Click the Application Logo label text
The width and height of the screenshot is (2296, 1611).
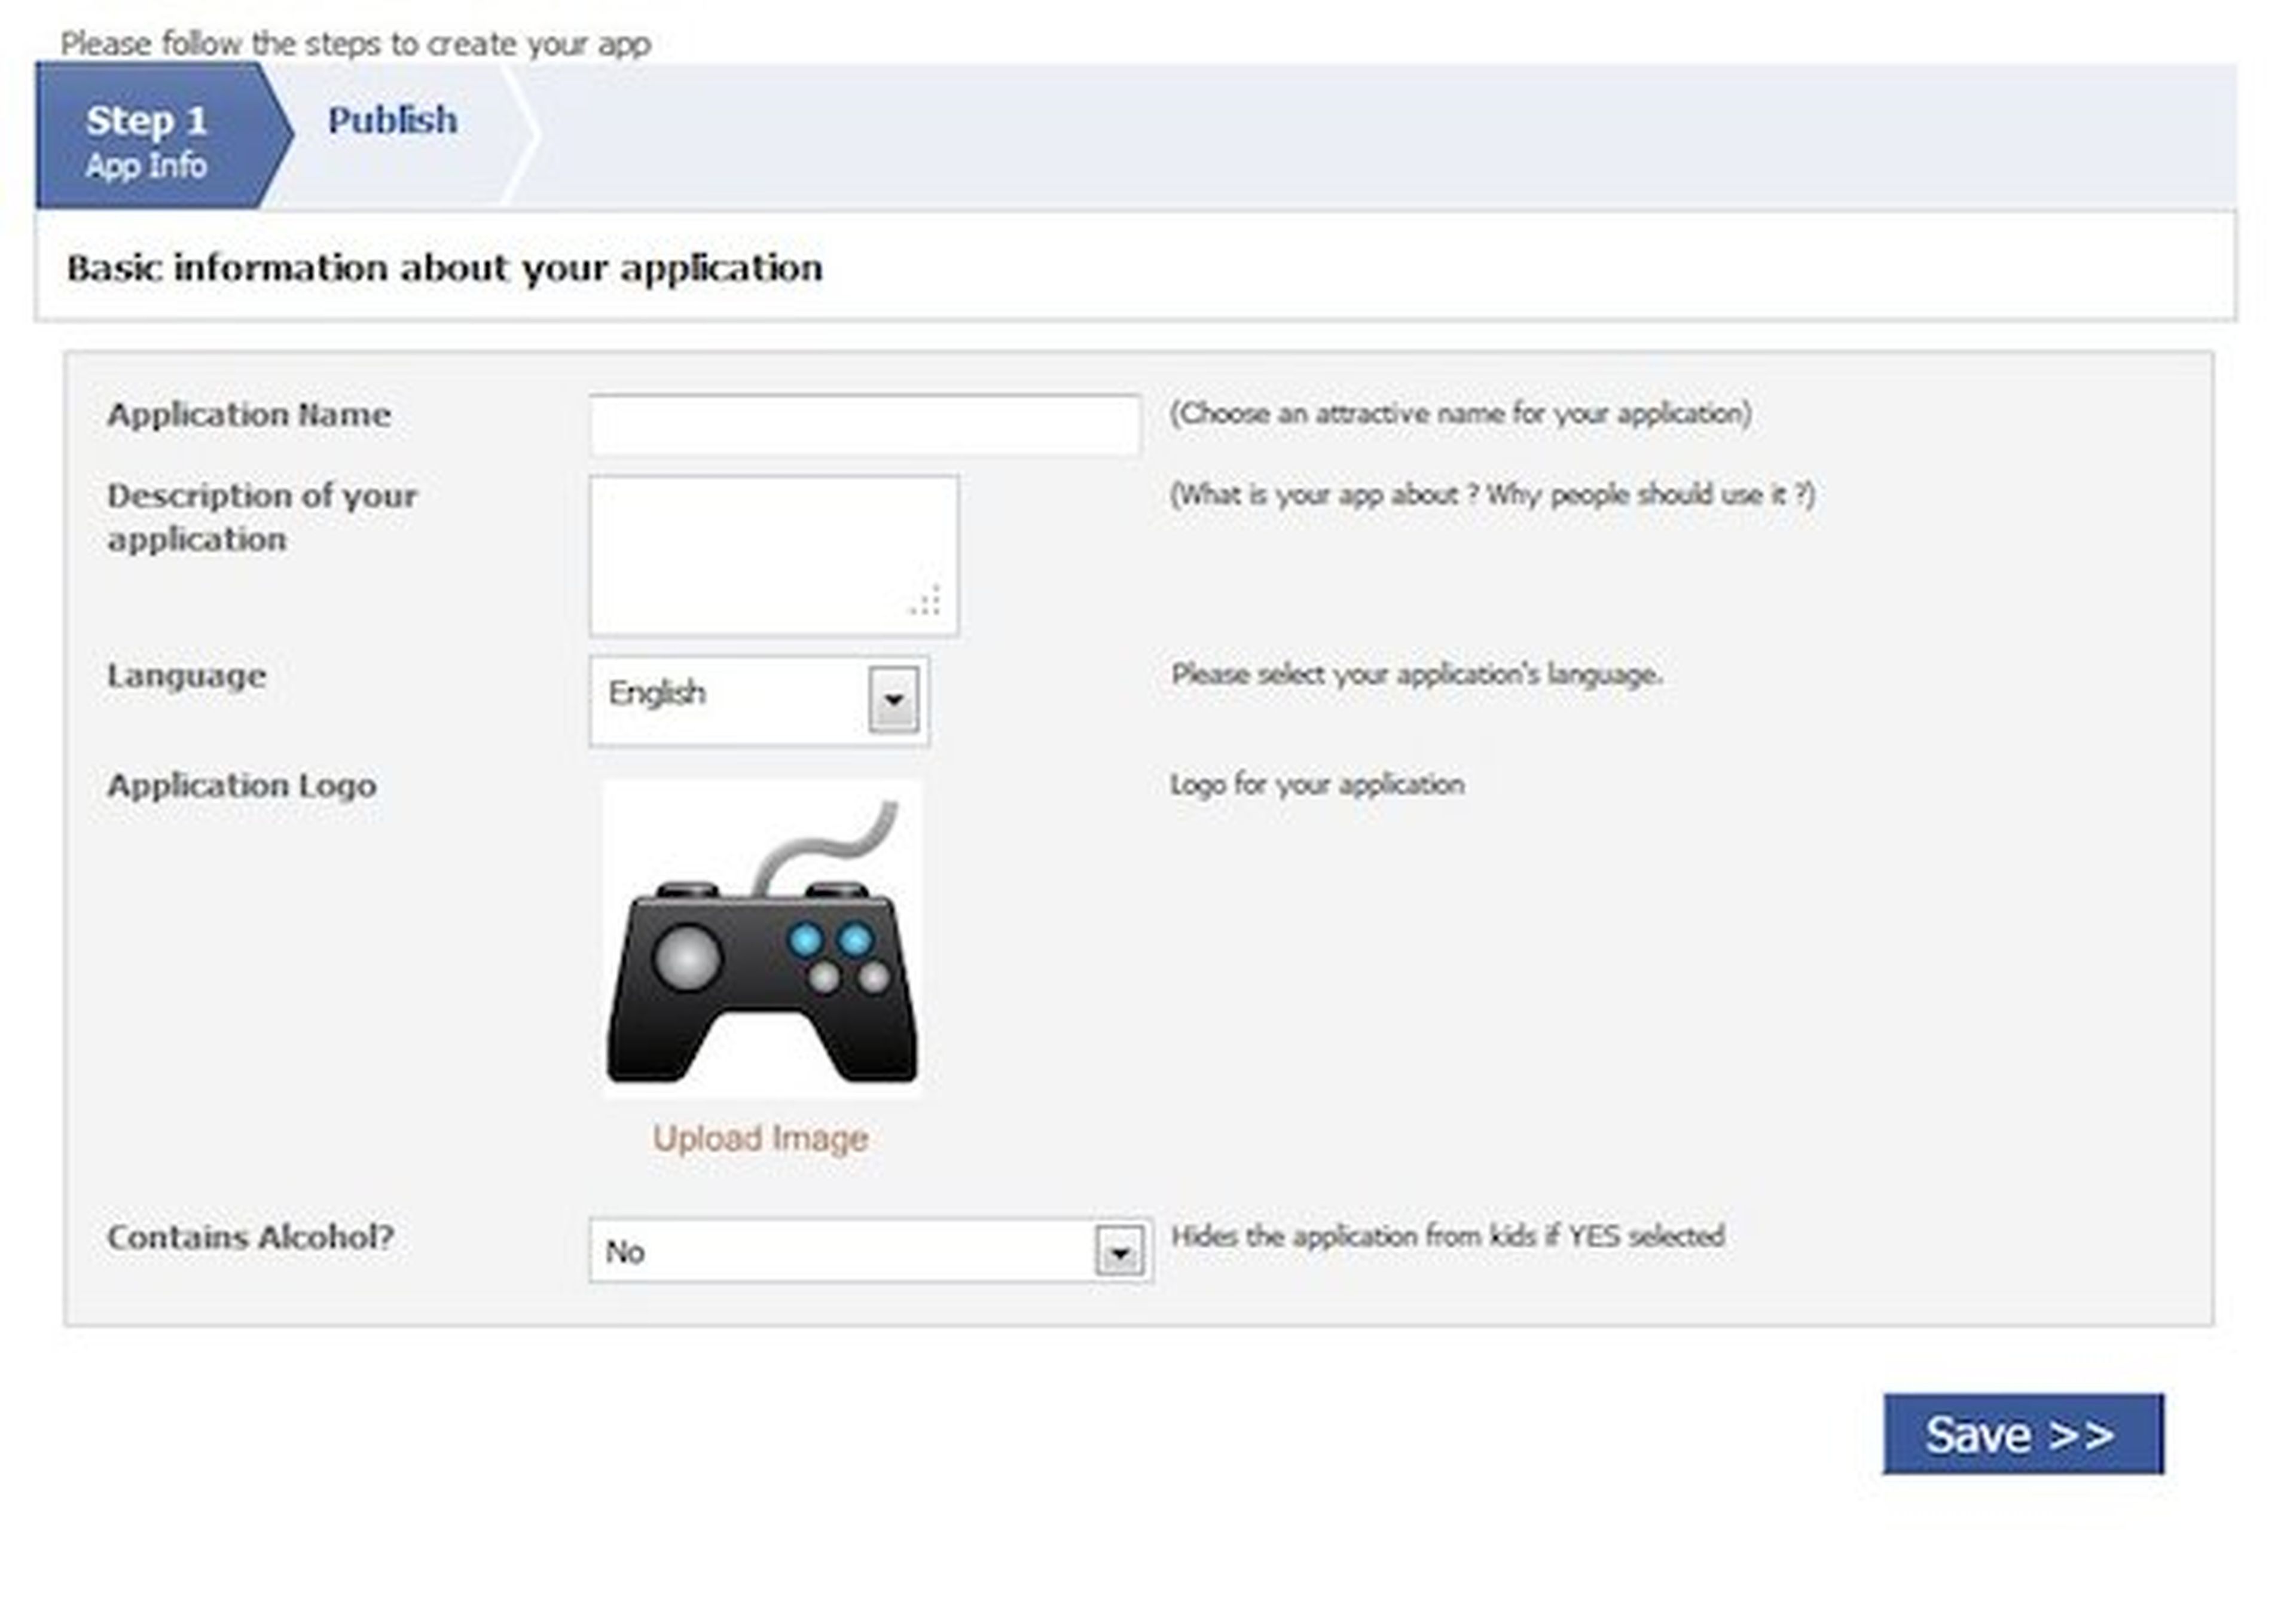242,786
